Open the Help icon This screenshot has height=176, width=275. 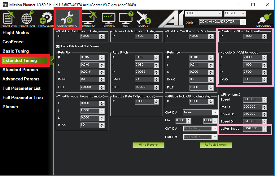126,19
